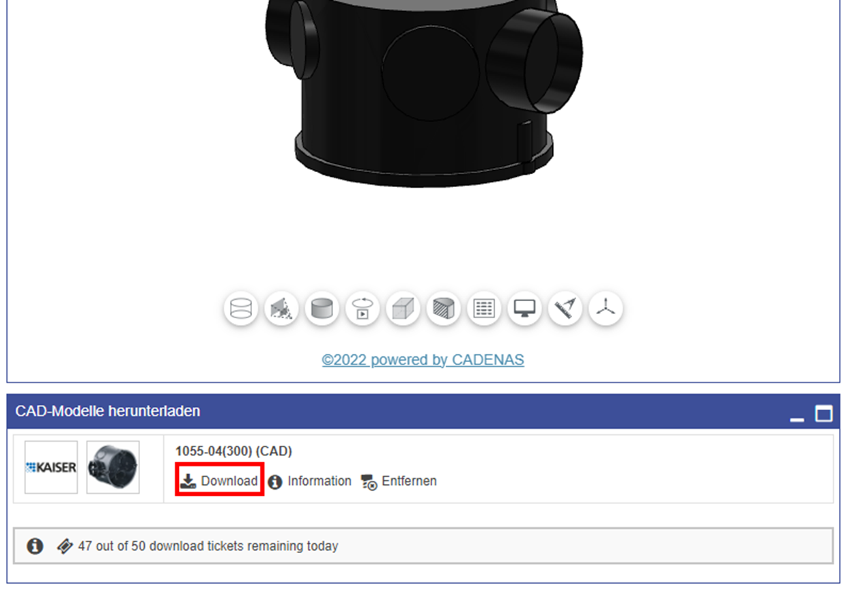This screenshot has height=590, width=850.
Task: Activate the measuring ruler and compass tool
Action: point(565,309)
